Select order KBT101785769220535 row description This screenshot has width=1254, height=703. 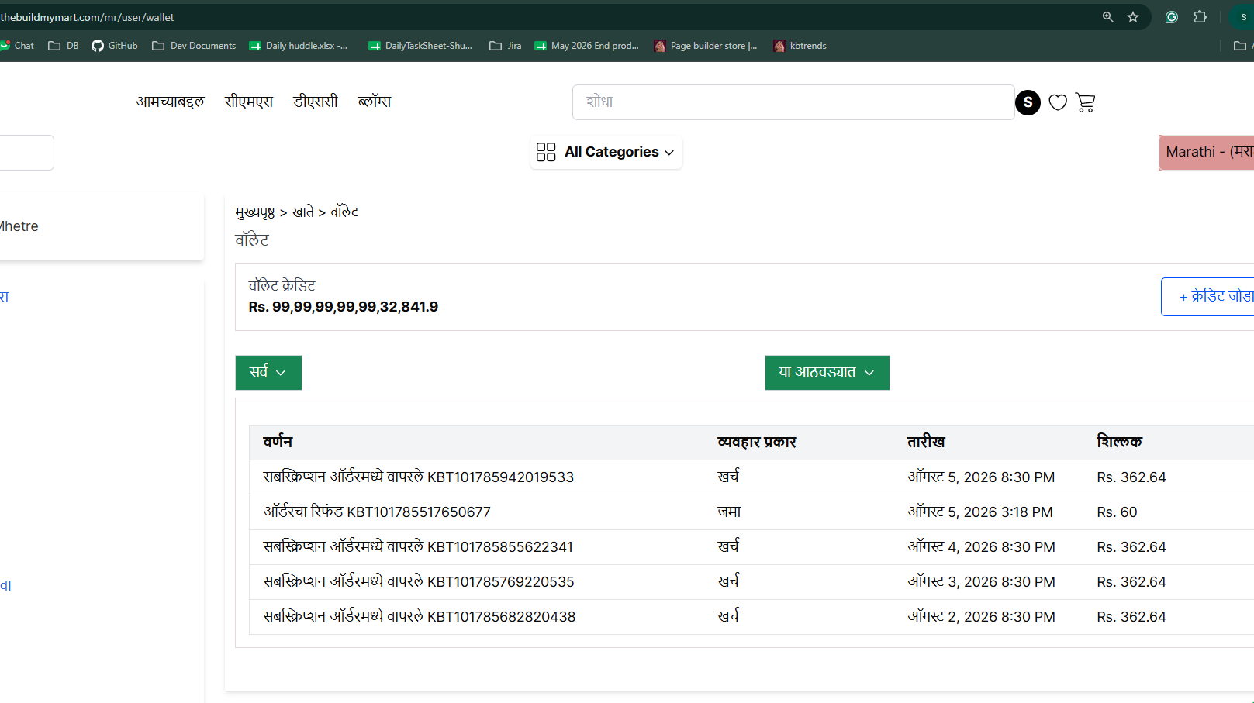[x=419, y=581]
